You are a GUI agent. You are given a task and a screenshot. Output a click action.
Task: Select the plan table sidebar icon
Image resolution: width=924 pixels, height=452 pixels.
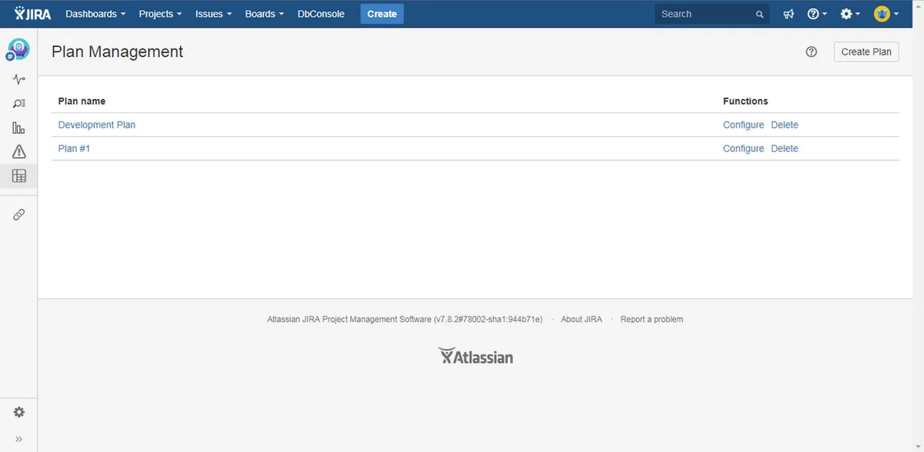[19, 176]
